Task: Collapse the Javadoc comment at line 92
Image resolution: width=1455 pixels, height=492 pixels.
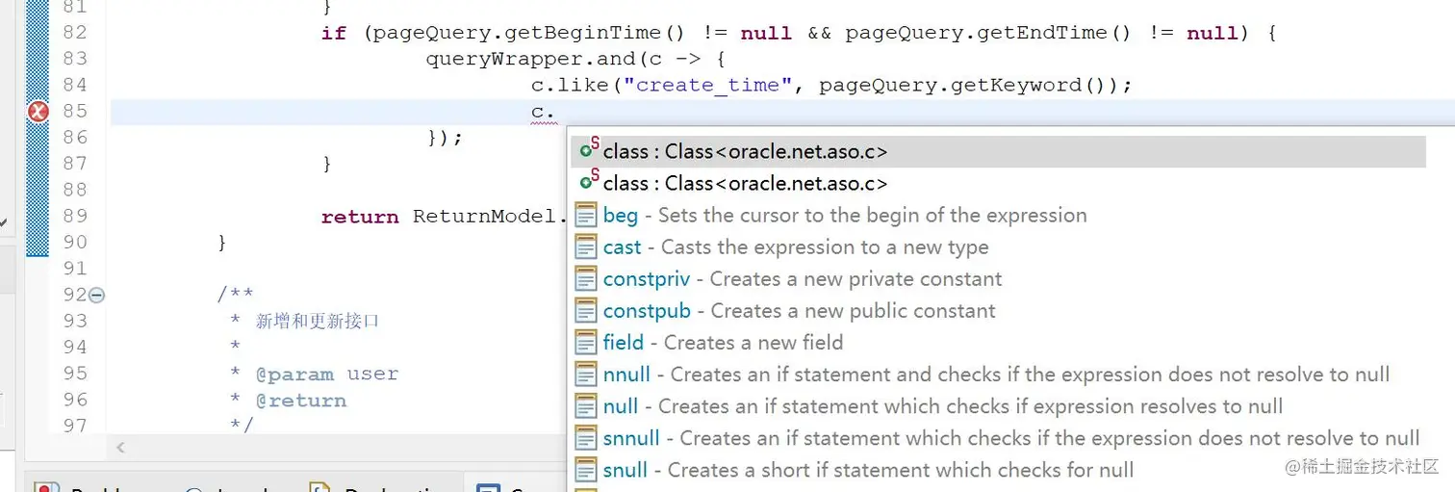Action: [x=97, y=295]
